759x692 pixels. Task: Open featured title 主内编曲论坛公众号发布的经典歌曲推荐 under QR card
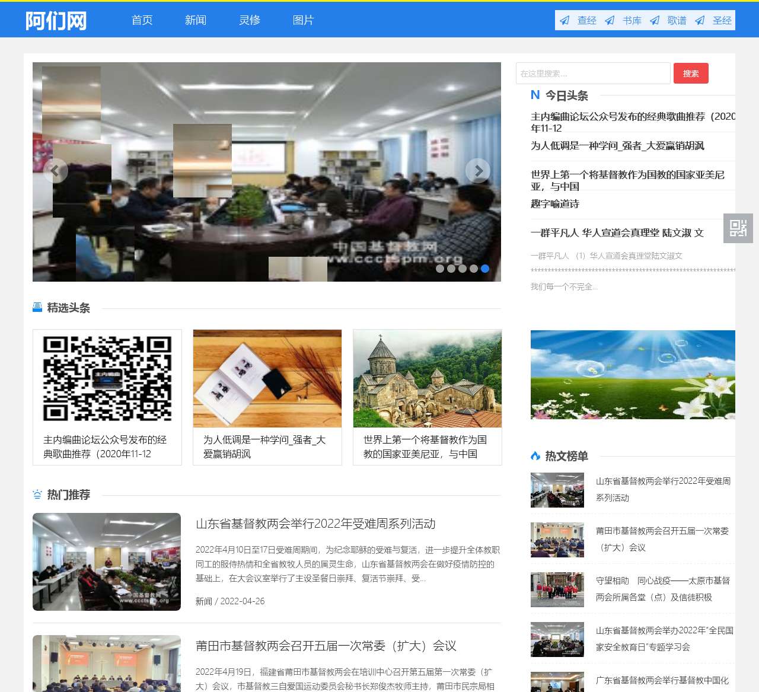105,447
